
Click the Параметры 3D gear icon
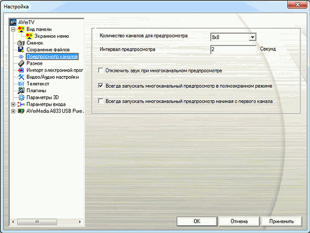tap(21, 97)
